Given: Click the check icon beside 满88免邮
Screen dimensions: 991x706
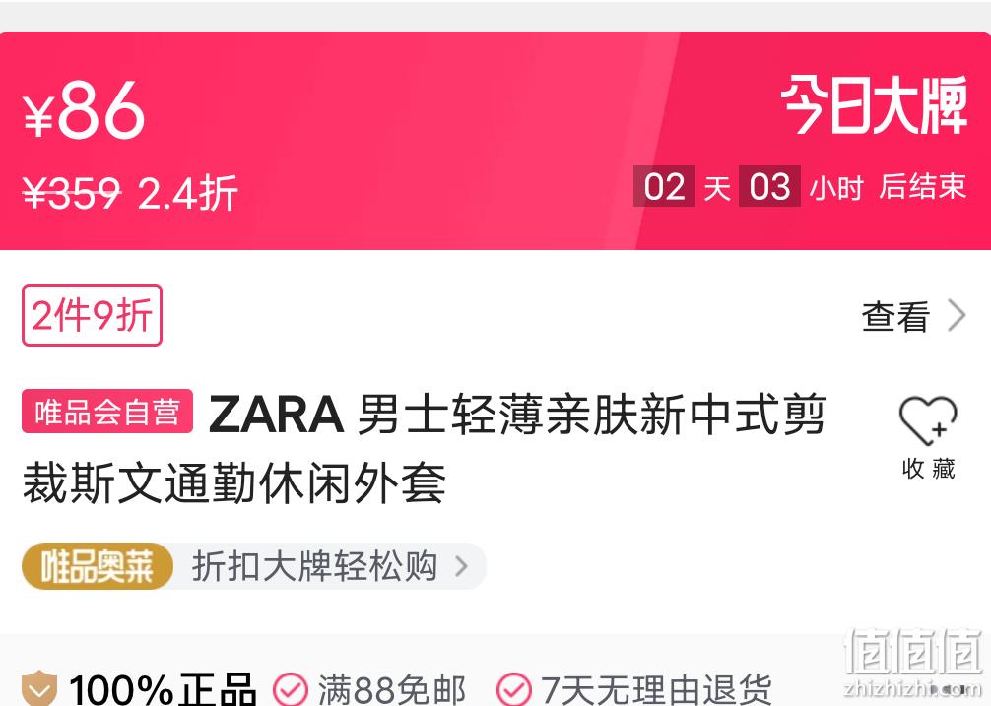Looking at the screenshot, I should click(290, 689).
